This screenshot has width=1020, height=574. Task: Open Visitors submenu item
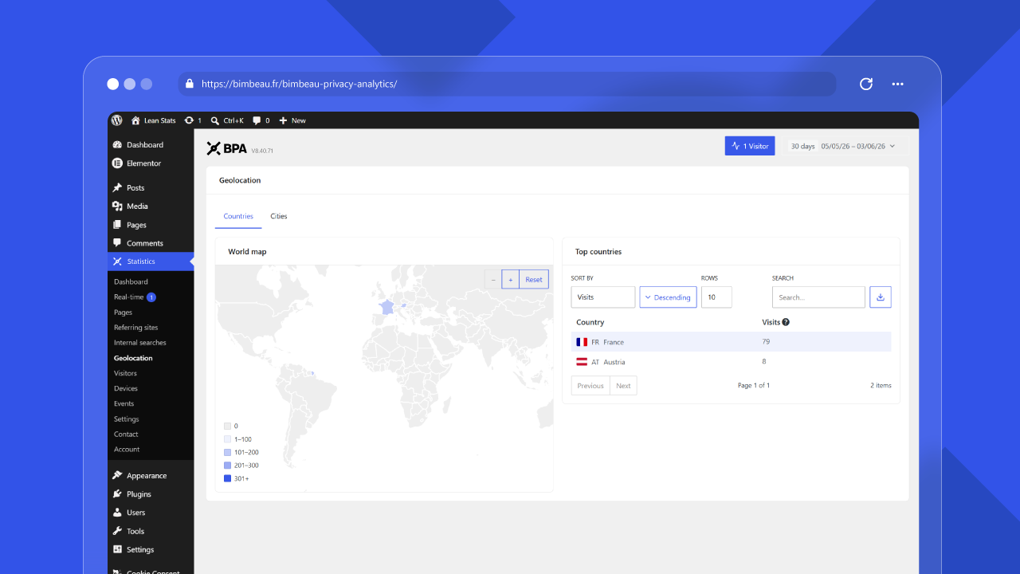tap(125, 373)
